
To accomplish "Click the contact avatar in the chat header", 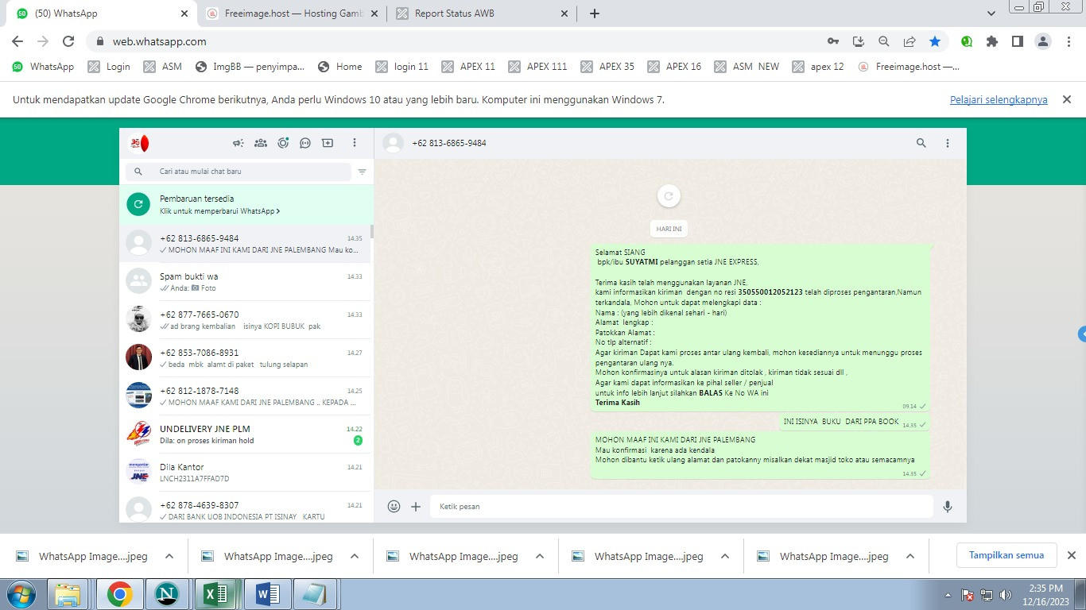I will (x=393, y=143).
